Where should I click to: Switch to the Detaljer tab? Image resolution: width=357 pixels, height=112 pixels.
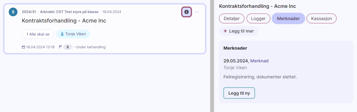232,19
